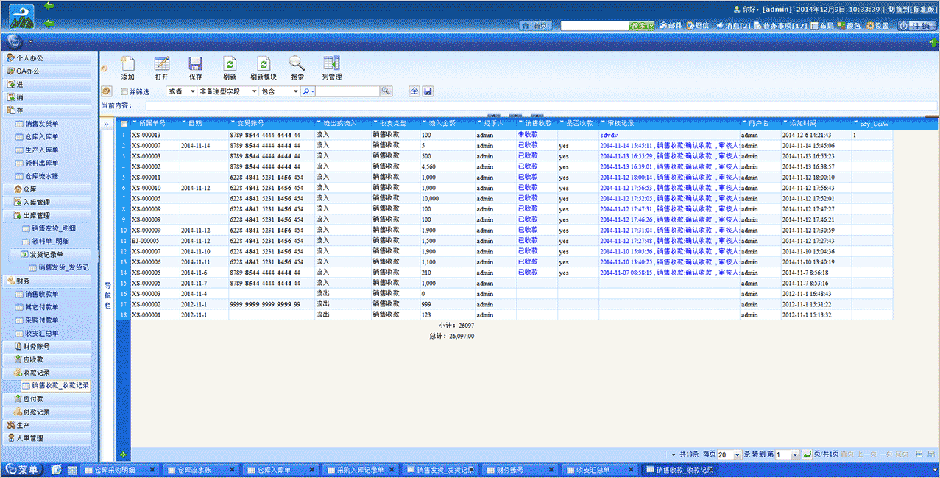940x478 pixels.
Task: Click the 菜单 (Menu) start button
Action: click(24, 469)
